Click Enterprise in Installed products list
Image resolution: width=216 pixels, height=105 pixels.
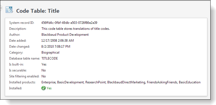click(48, 82)
